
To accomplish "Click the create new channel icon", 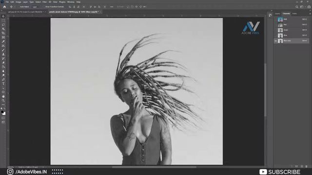I will tap(302, 166).
